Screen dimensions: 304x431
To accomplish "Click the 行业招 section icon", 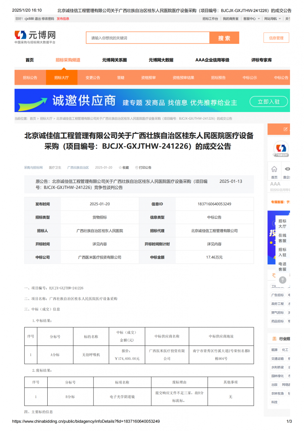I will 274,339.
